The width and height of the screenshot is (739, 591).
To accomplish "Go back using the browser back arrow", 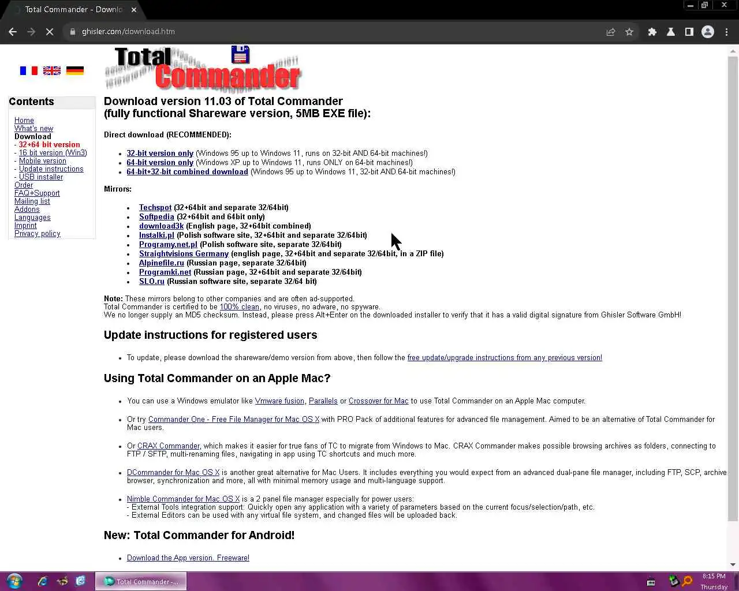I will [x=13, y=32].
